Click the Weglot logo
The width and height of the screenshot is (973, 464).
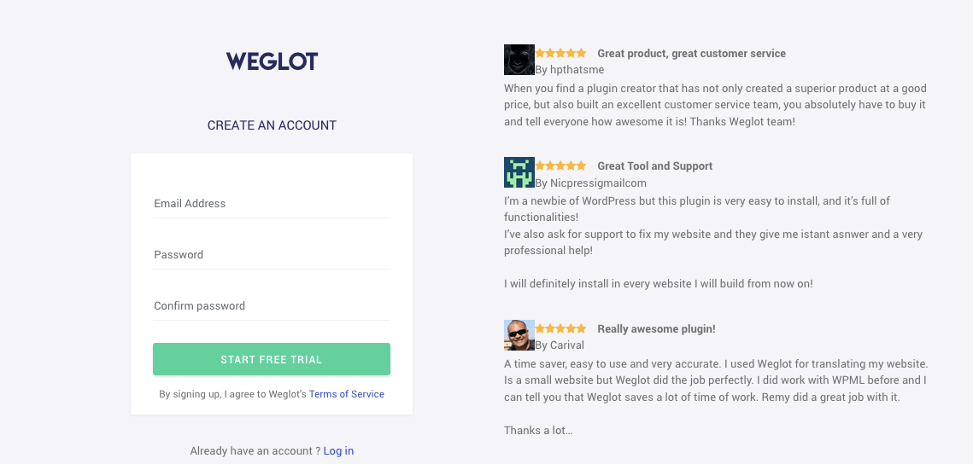(272, 61)
